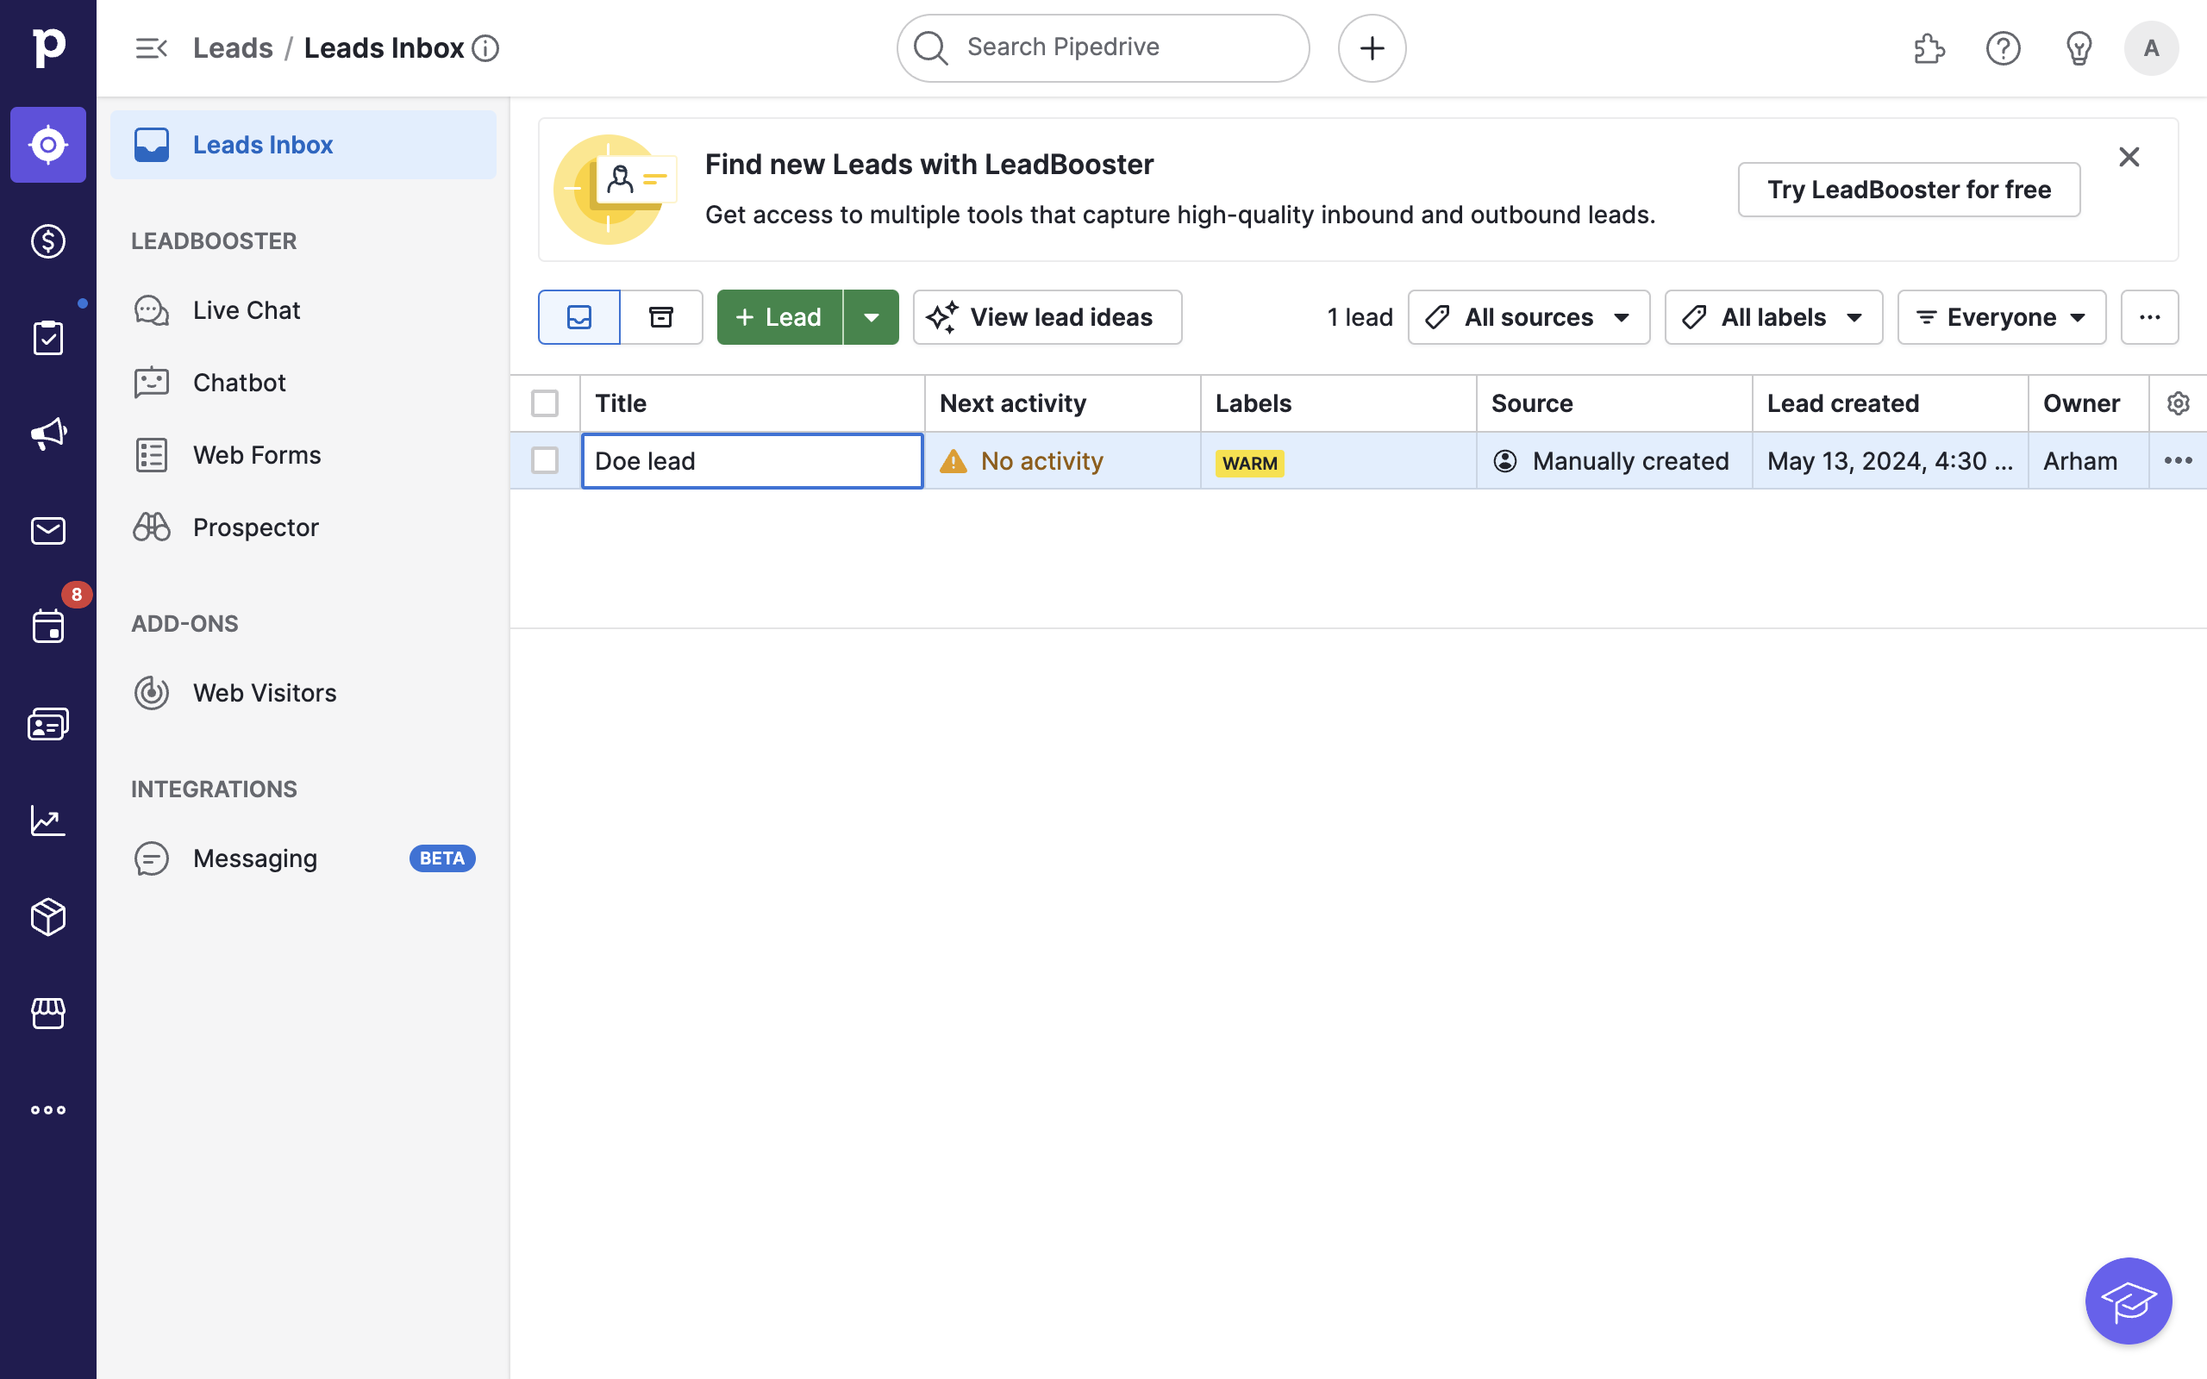Select Leads Inbox in side menu
This screenshot has width=2207, height=1379.
click(303, 145)
